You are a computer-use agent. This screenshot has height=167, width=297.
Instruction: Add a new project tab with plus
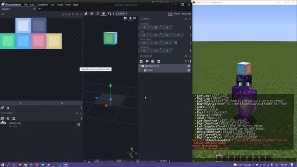pos(39,9)
